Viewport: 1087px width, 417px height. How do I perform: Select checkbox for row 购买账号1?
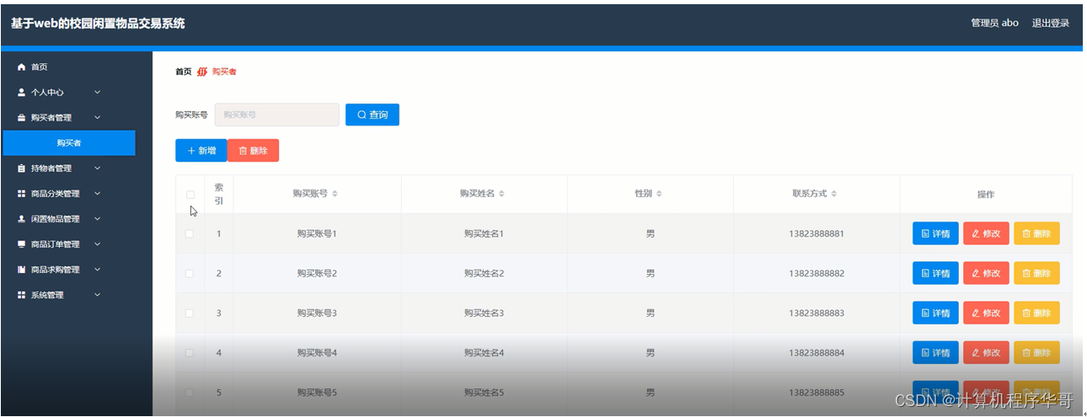point(190,233)
